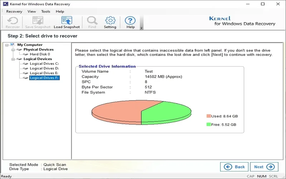Open the Tools menu
This screenshot has height=179, width=286.
pos(46,11)
